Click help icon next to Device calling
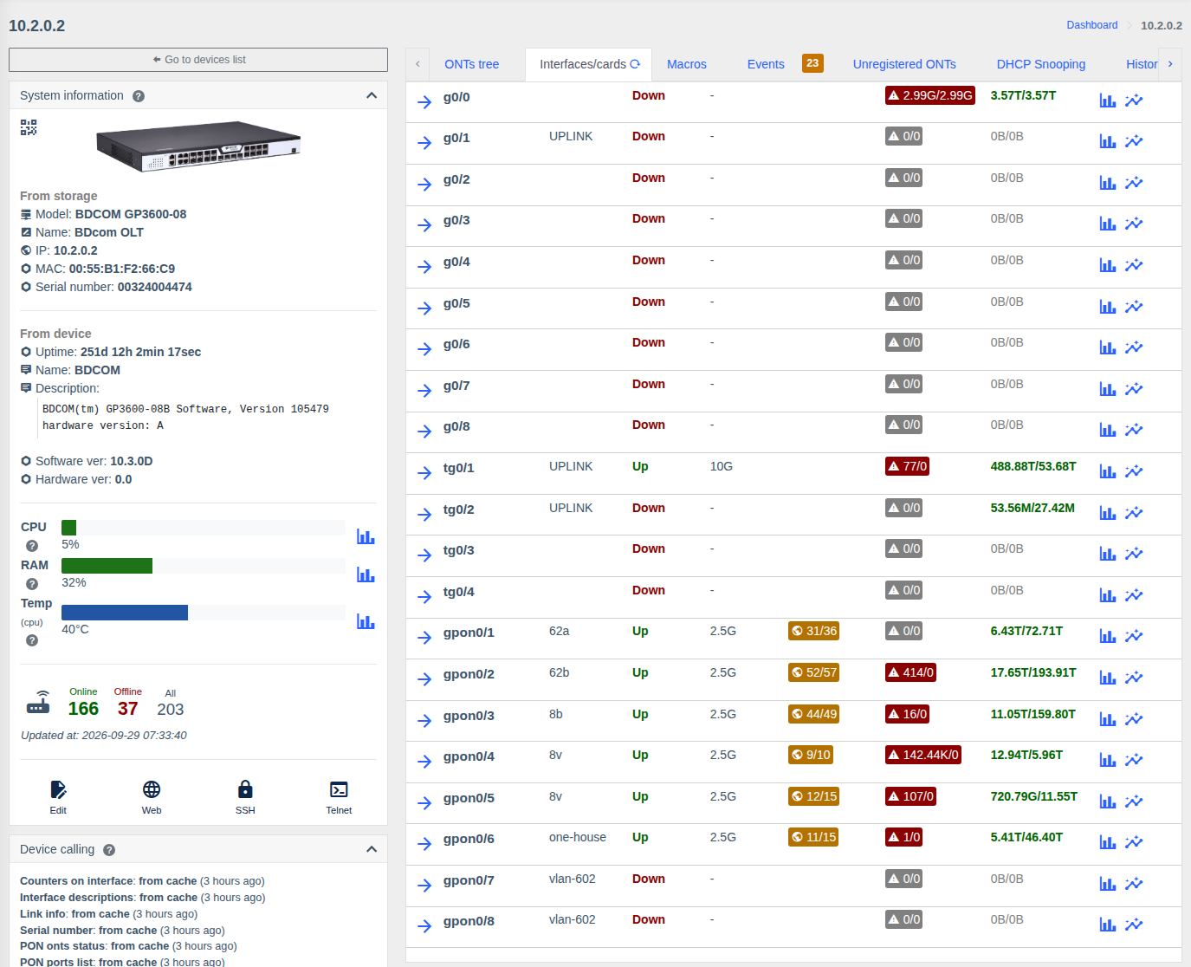The width and height of the screenshot is (1191, 967). pyautogui.click(x=109, y=850)
